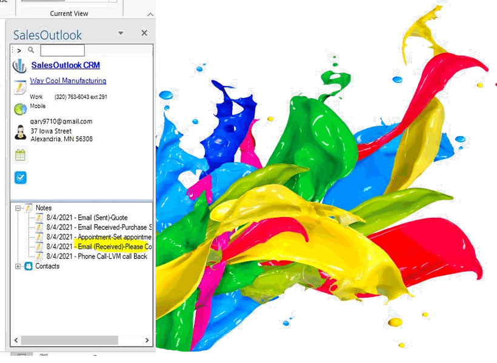497x363 pixels.
Task: Select the Phone Call-LVM call Back note
Action: coord(96,257)
